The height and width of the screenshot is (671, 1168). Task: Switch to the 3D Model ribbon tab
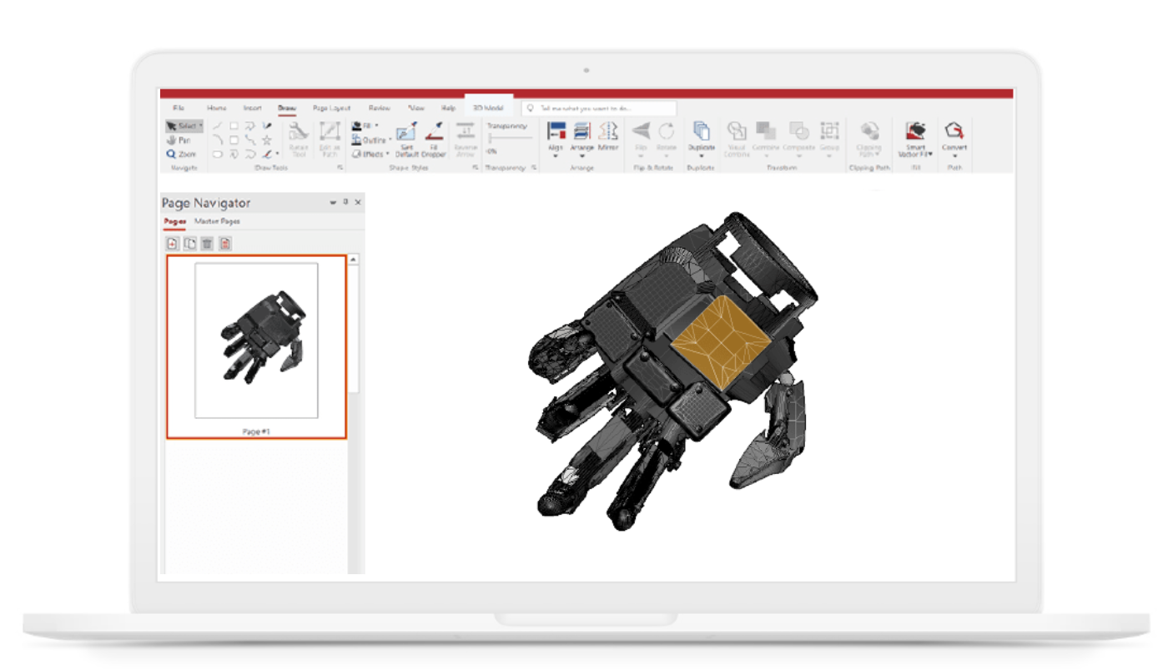click(488, 107)
